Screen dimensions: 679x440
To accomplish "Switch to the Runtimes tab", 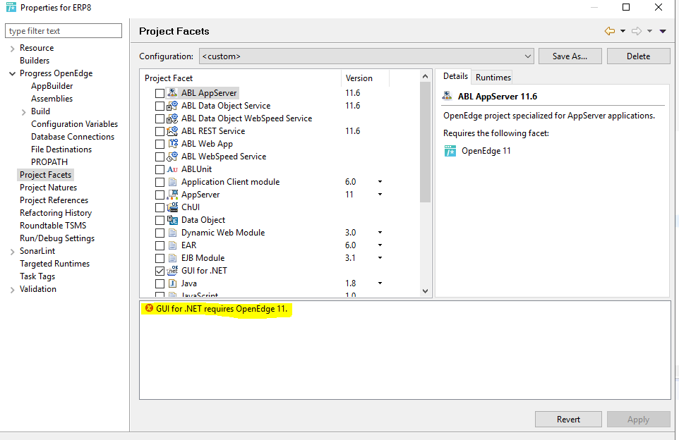I will point(493,77).
